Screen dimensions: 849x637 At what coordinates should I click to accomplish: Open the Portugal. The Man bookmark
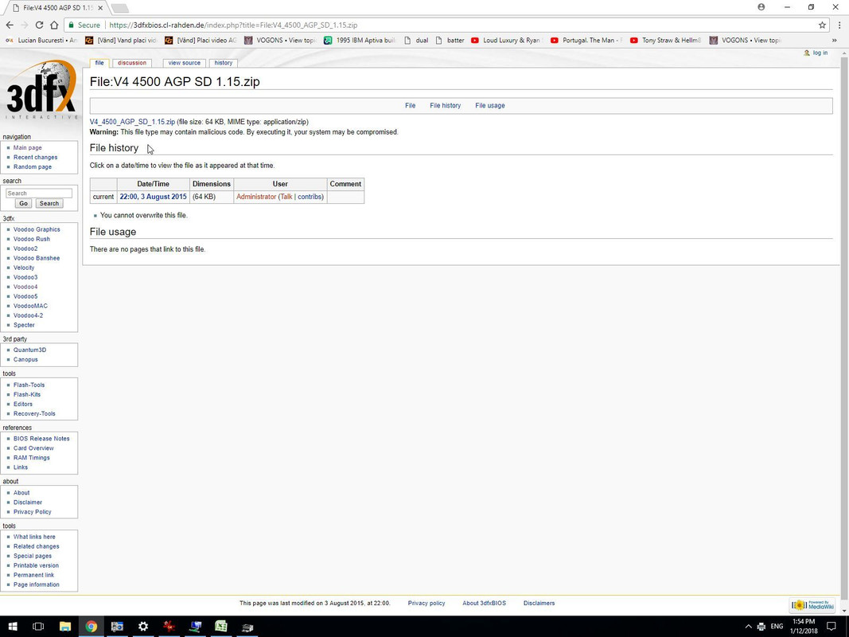586,40
